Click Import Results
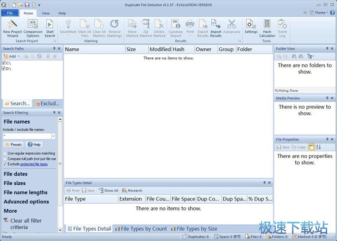The height and width of the screenshot is (241, 337). click(x=216, y=28)
